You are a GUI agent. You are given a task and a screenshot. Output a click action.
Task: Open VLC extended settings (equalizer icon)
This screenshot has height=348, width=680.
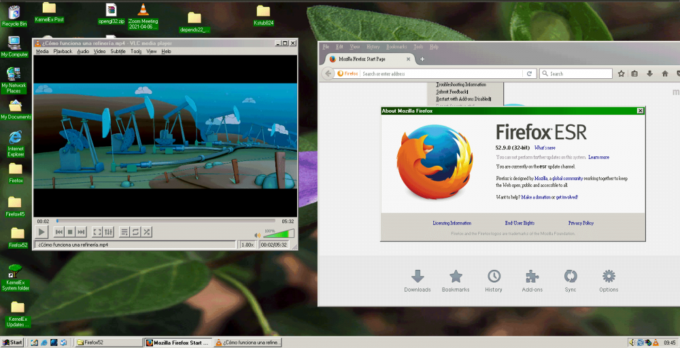108,232
